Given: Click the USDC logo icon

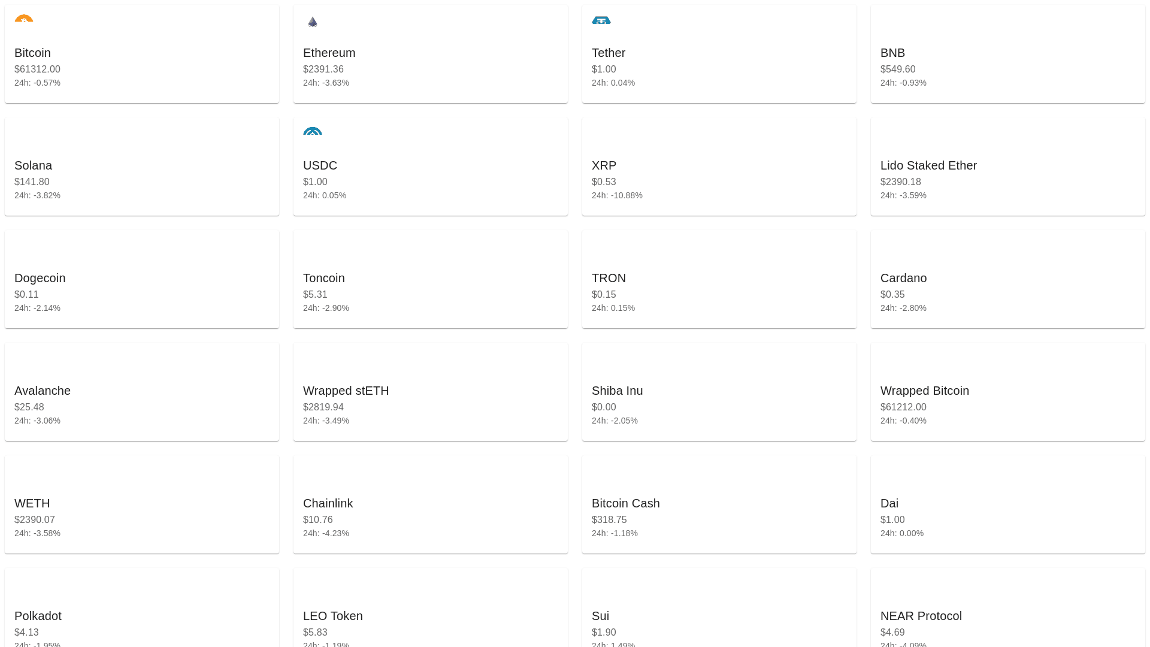Looking at the screenshot, I should (313, 132).
